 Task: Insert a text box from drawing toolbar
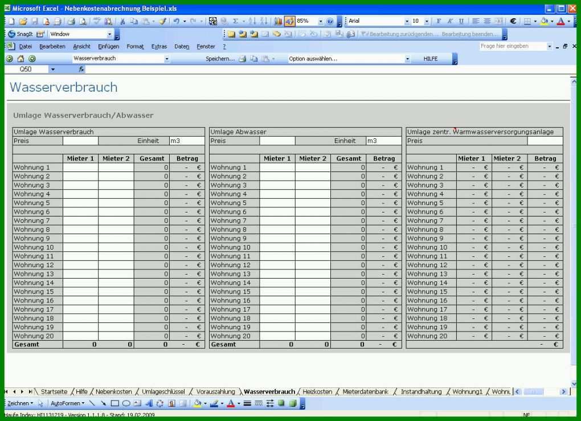tap(137, 403)
